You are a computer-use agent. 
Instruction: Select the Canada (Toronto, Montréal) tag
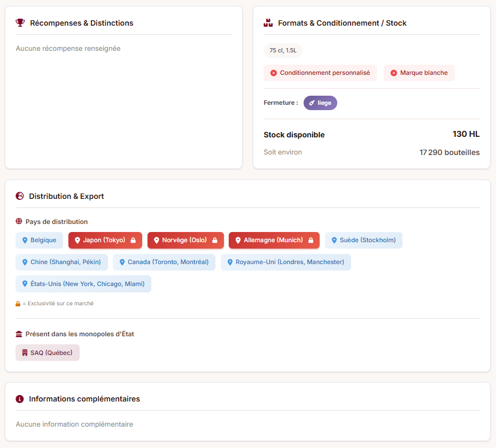pyautogui.click(x=164, y=262)
